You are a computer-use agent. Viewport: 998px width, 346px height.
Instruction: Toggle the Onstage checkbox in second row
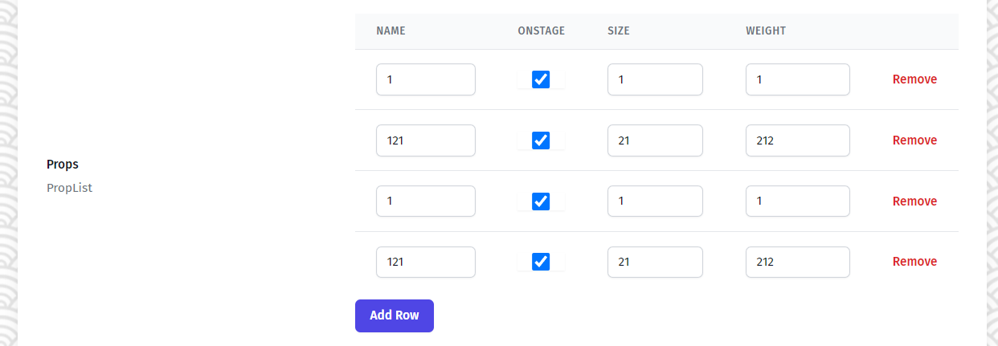tap(541, 140)
